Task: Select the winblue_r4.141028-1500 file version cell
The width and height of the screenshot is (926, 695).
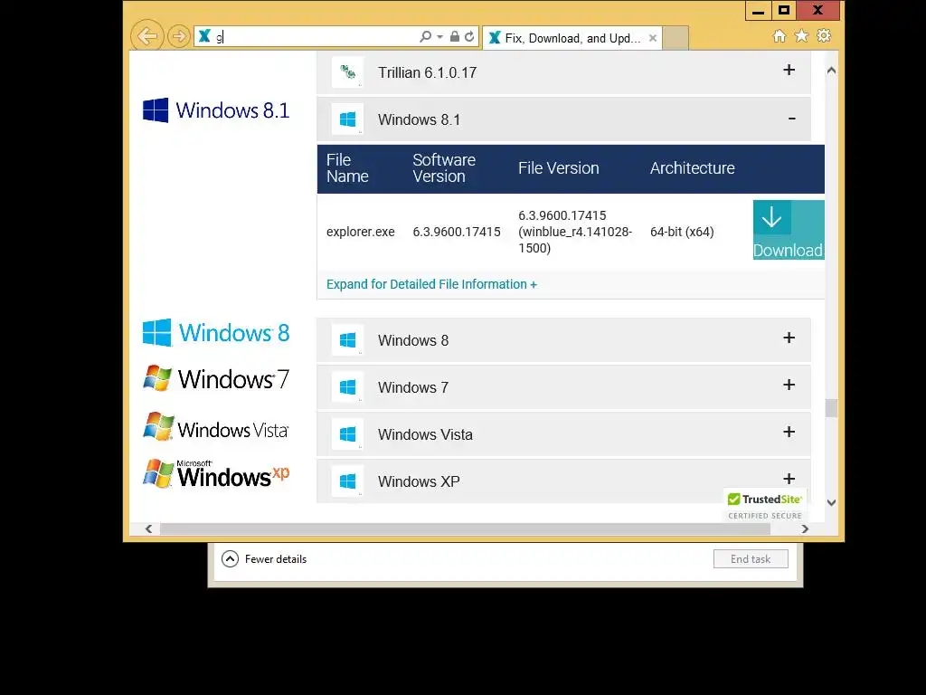Action: point(575,232)
